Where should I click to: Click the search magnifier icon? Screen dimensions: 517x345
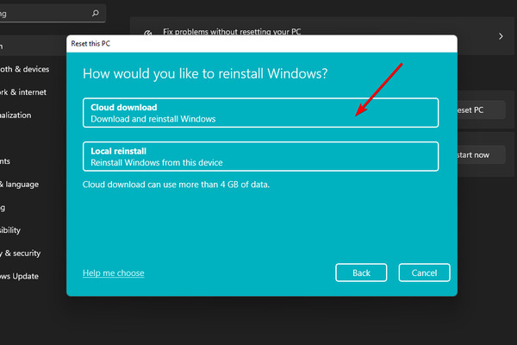(96, 13)
